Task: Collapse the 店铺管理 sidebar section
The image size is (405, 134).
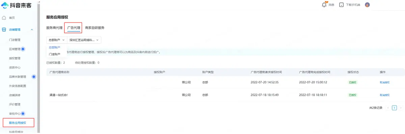Action: coord(32,30)
